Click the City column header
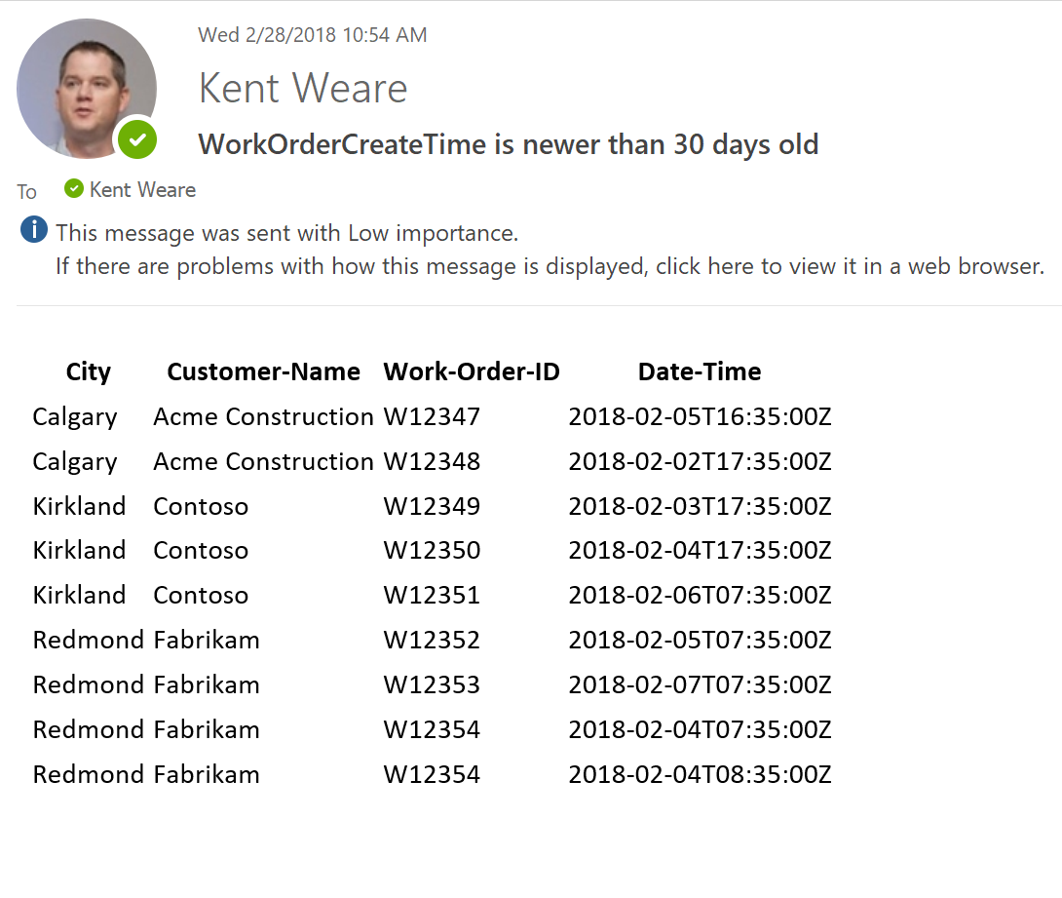The height and width of the screenshot is (898, 1062). coord(89,371)
